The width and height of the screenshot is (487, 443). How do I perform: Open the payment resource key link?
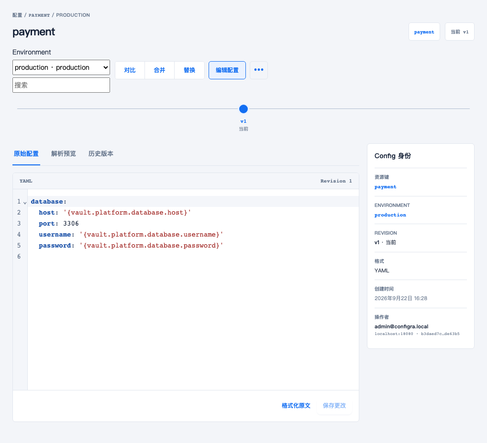(385, 187)
